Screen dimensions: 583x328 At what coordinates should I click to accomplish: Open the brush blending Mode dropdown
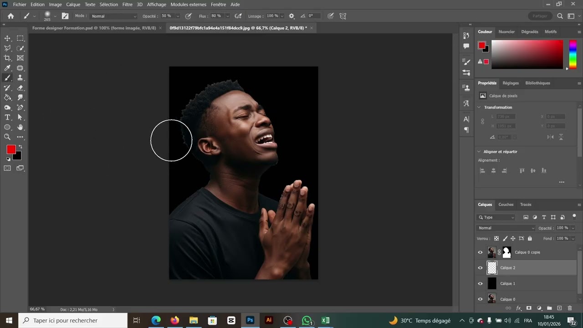click(113, 16)
